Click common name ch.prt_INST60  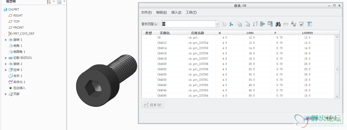[198, 74]
